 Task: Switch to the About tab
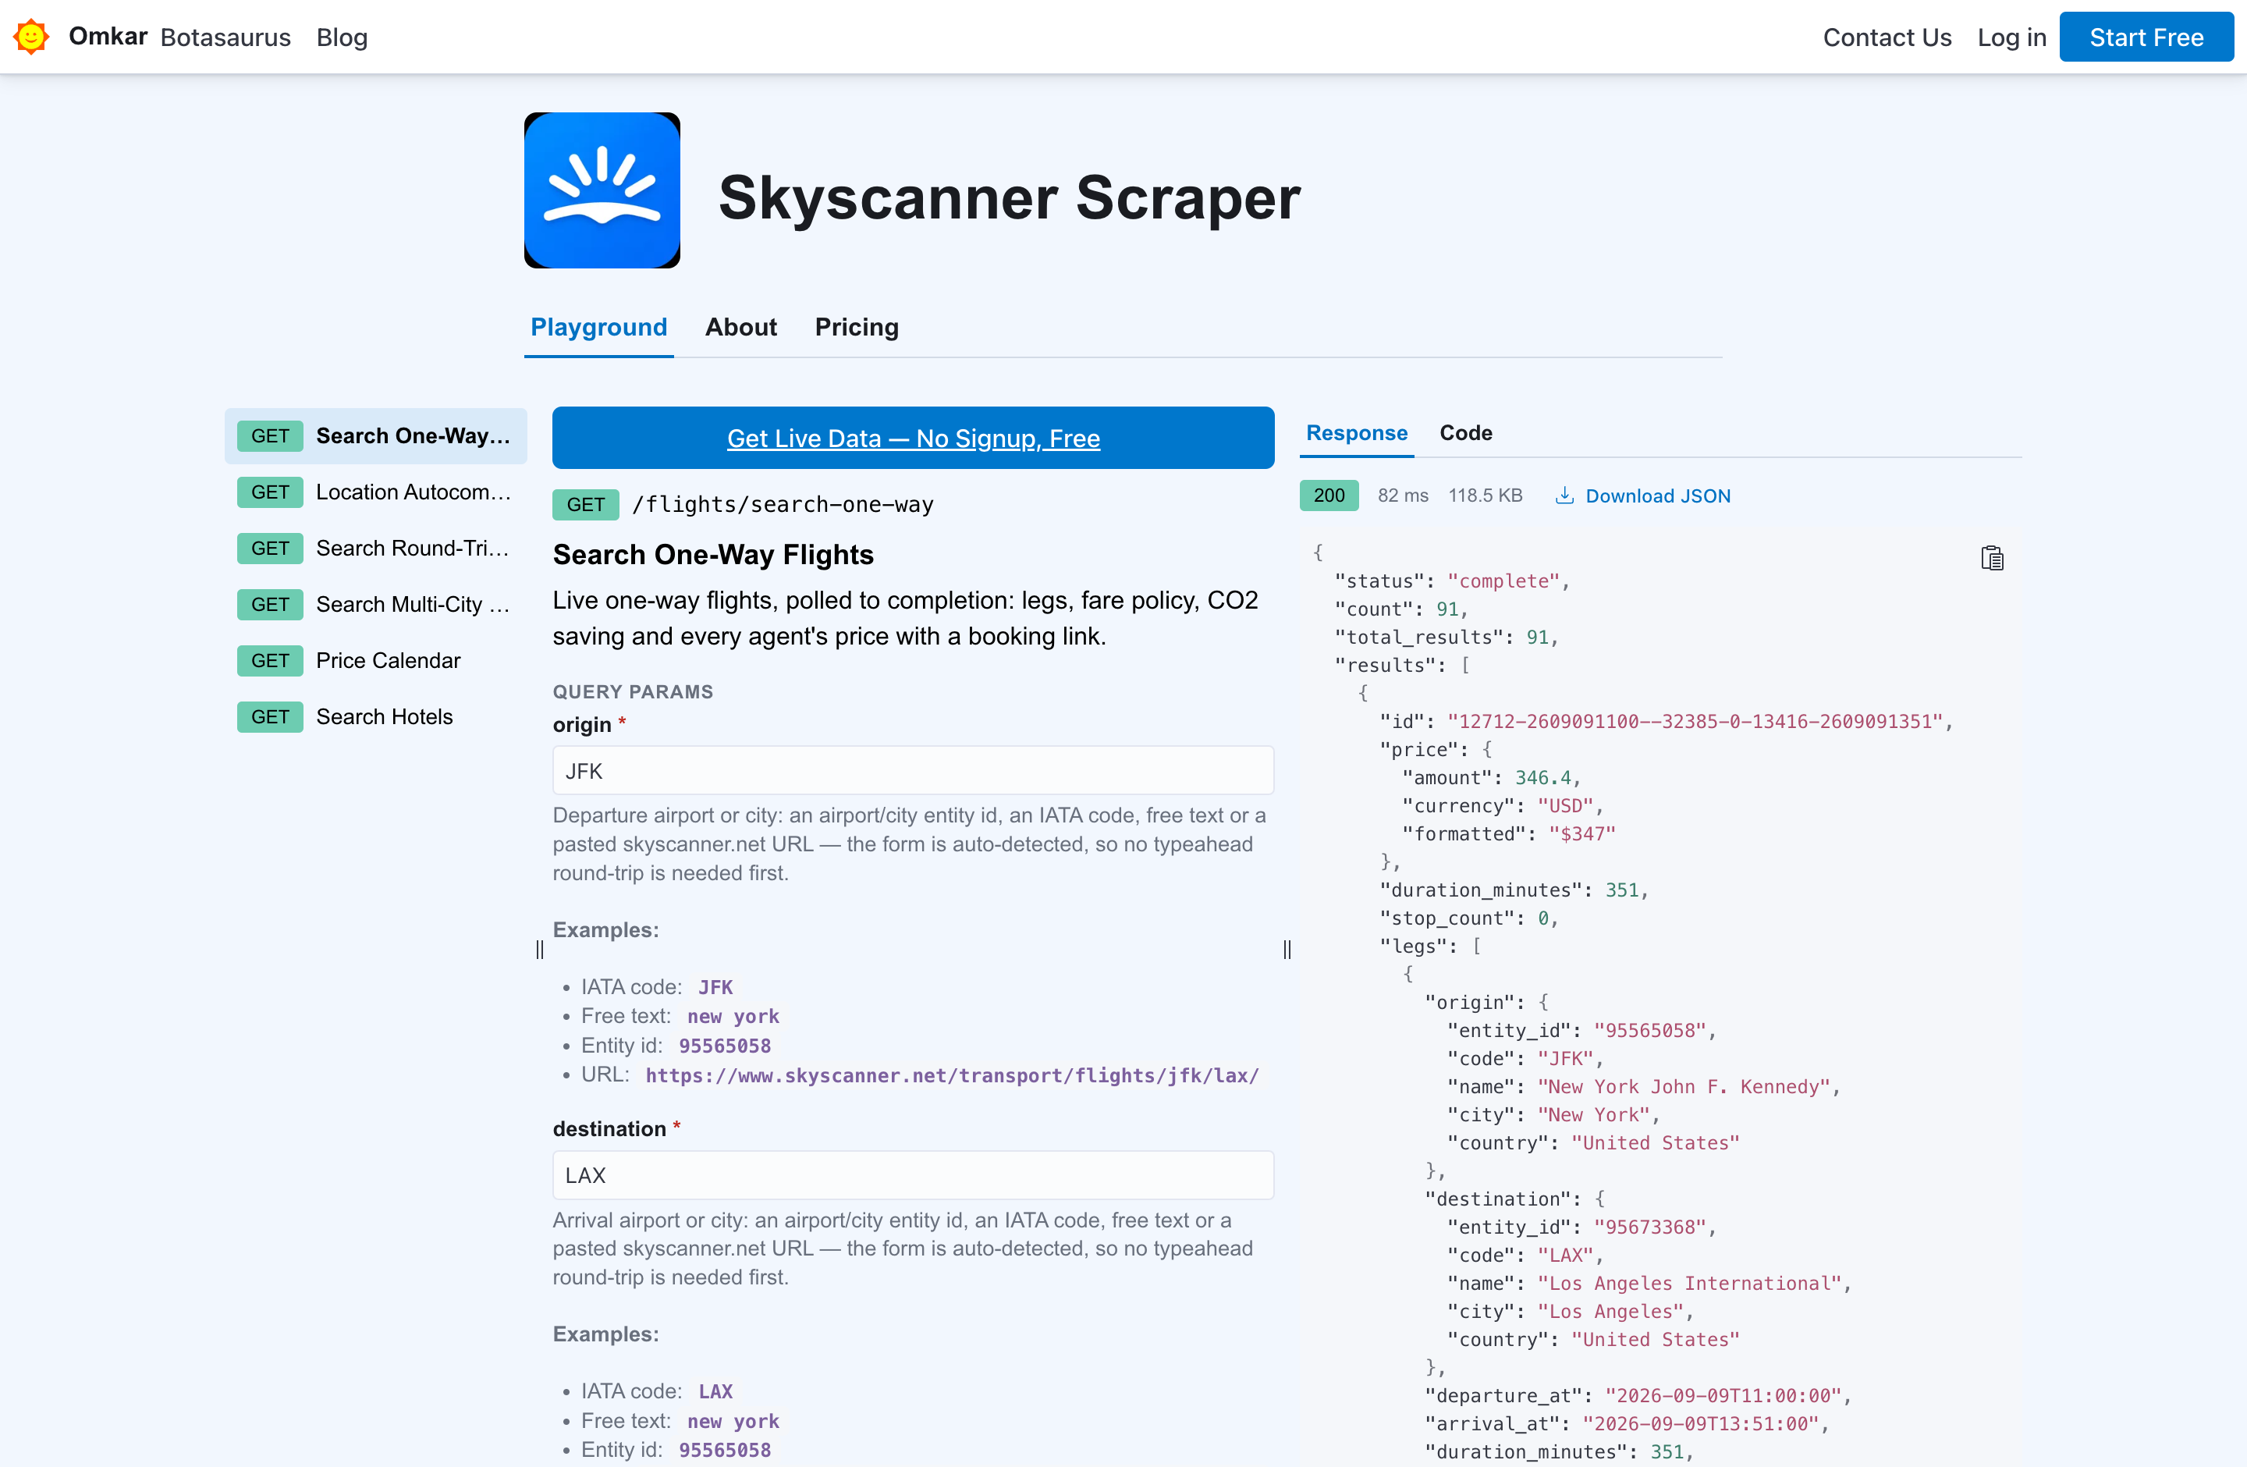741,327
